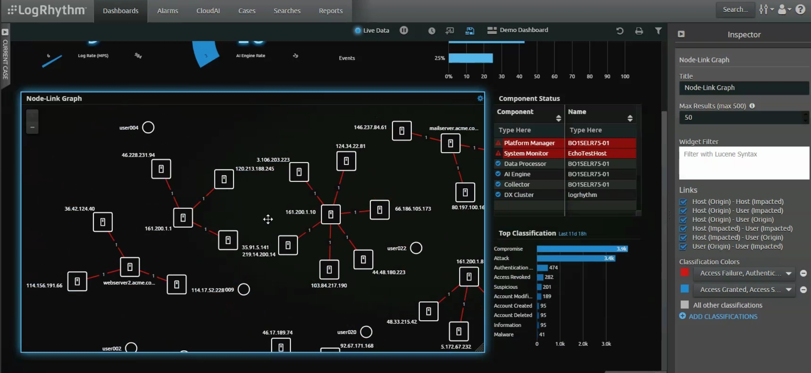Sort the Component column
811x373 pixels.
point(558,118)
